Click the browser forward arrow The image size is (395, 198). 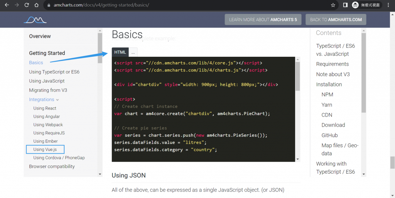[17, 5]
